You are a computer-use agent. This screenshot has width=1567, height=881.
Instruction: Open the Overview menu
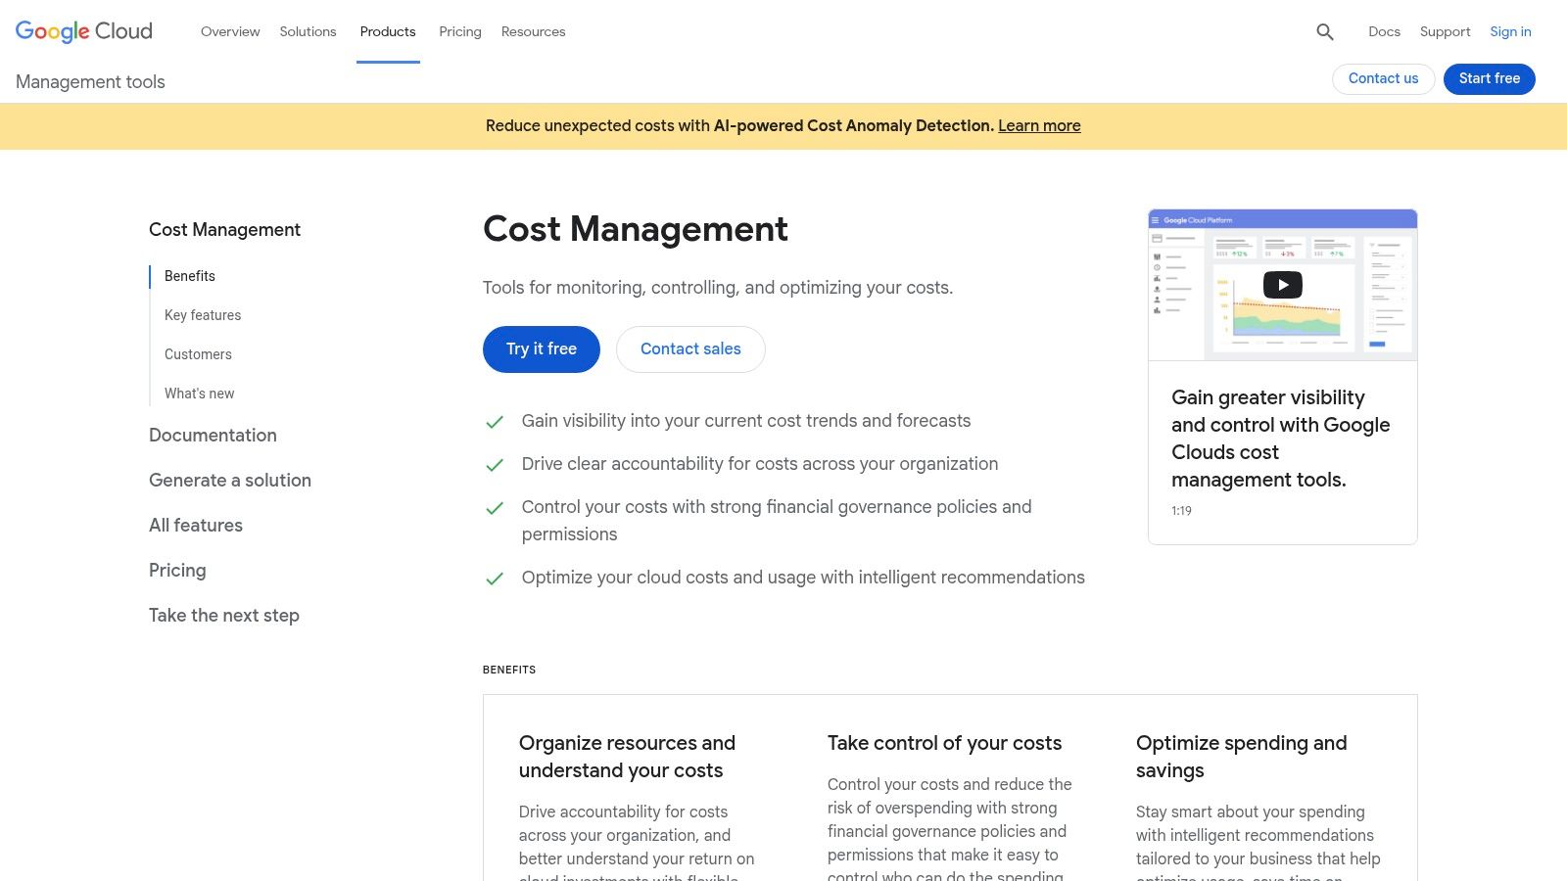point(230,31)
